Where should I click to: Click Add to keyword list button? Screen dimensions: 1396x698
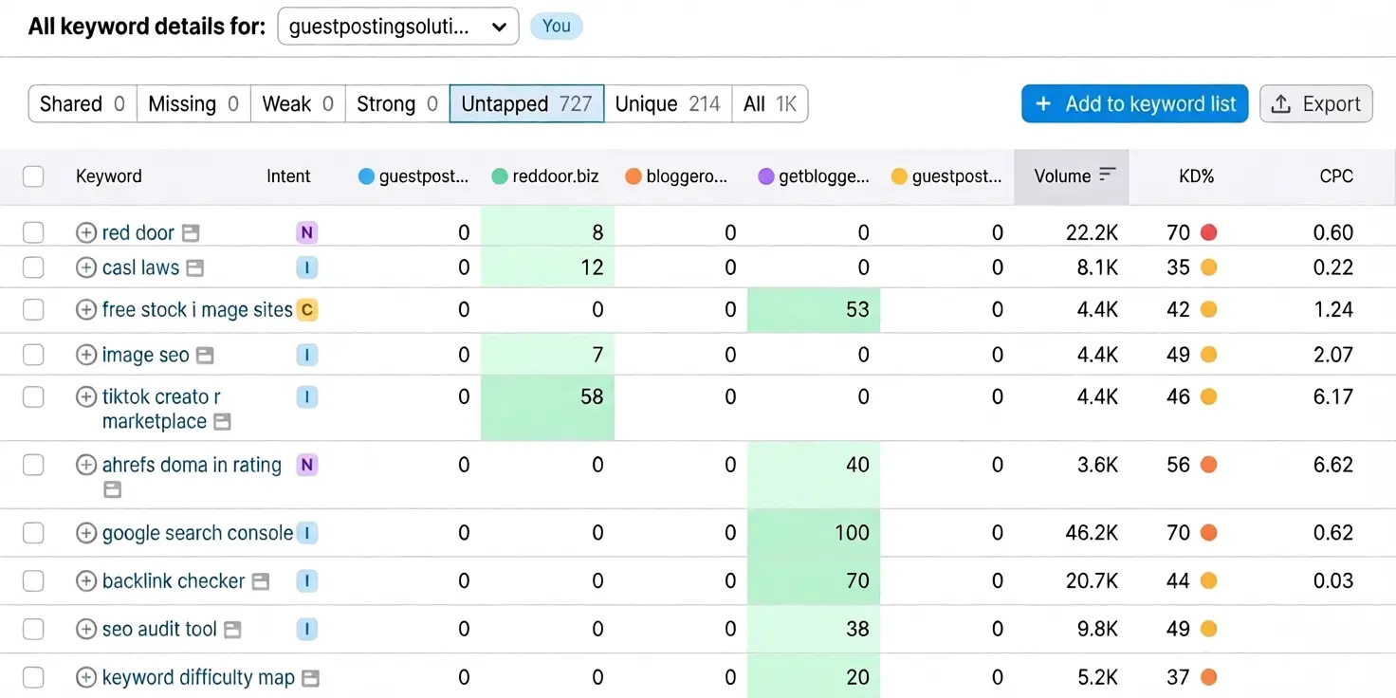click(1134, 103)
